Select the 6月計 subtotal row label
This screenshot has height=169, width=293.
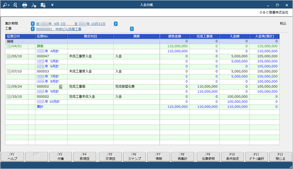[48, 66]
